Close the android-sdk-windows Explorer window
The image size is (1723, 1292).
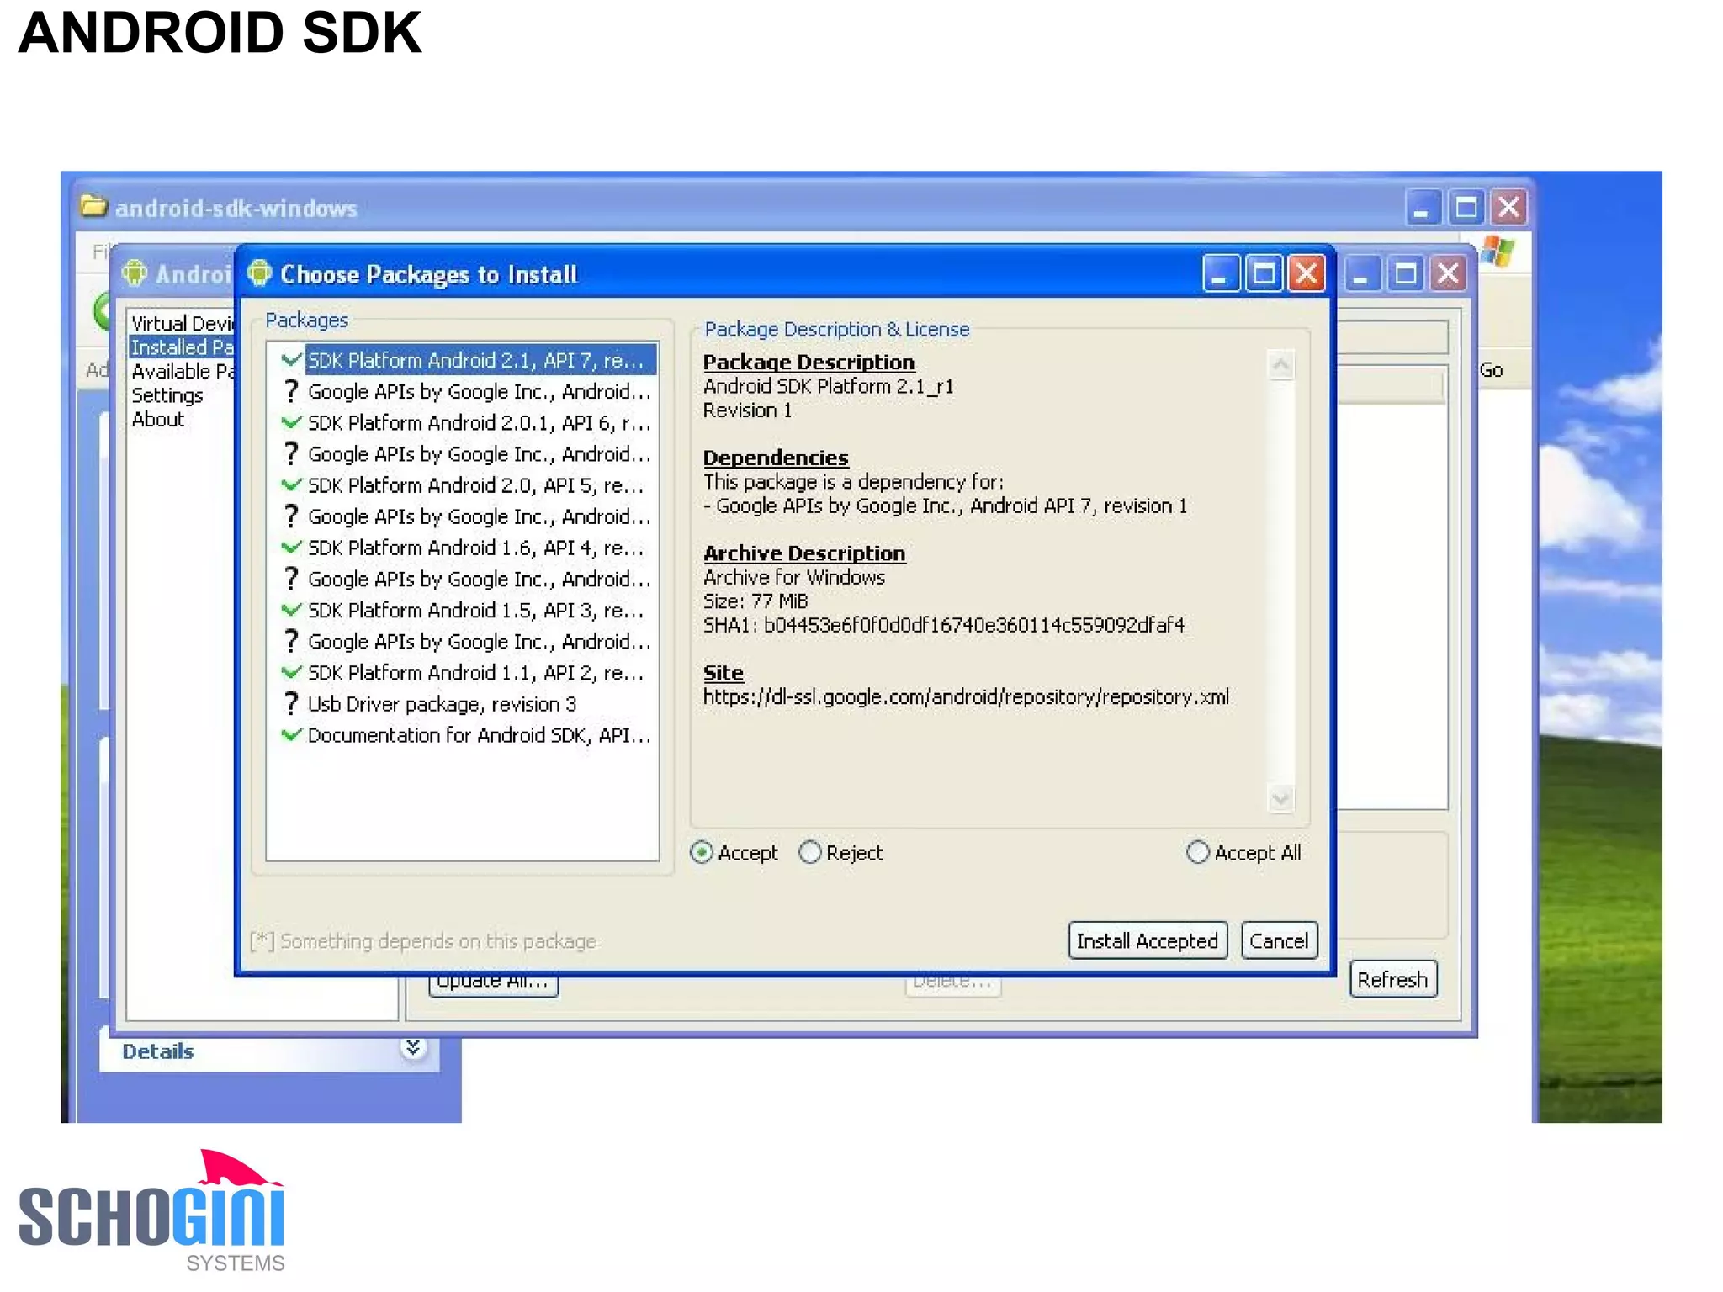coord(1509,206)
